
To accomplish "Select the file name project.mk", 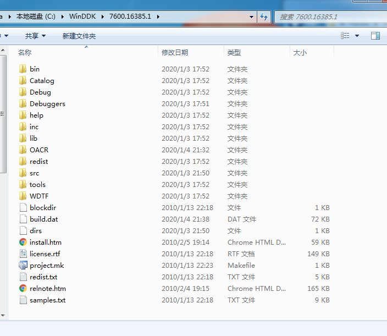I will click(47, 266).
